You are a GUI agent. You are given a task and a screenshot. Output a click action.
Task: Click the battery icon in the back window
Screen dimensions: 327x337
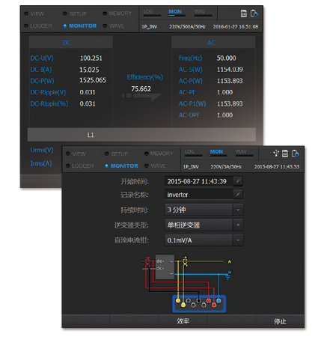tap(254, 13)
